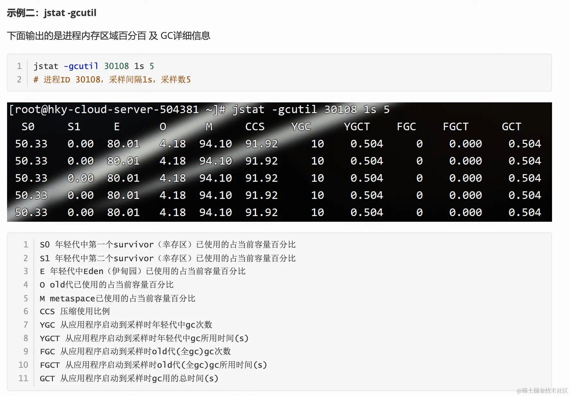Click the 'M' column header in terminal
Image resolution: width=570 pixels, height=396 pixels.
[209, 127]
